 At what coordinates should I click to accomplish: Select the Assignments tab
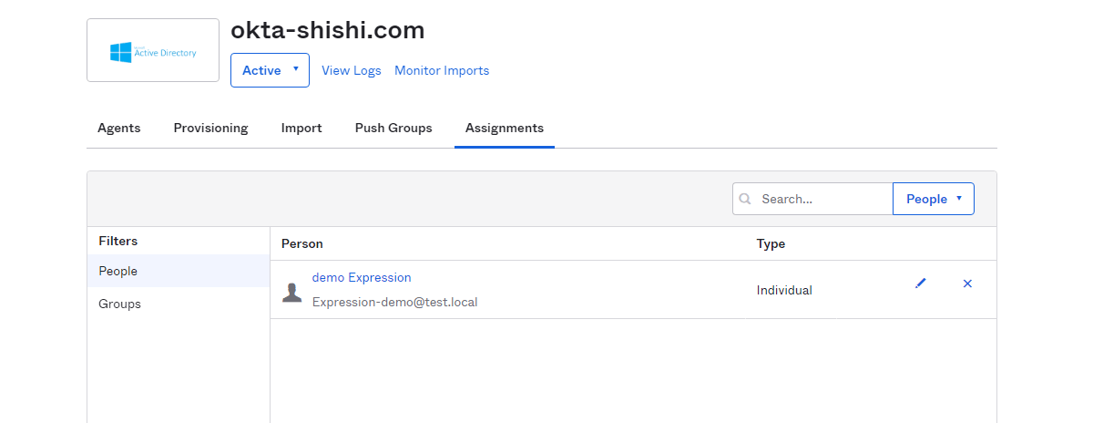tap(505, 128)
